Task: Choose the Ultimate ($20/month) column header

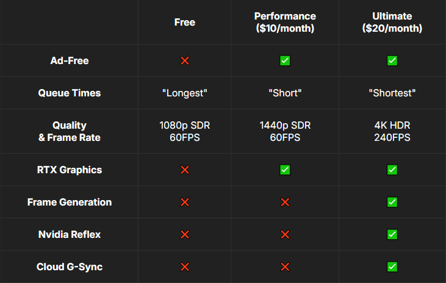Action: coord(392,22)
